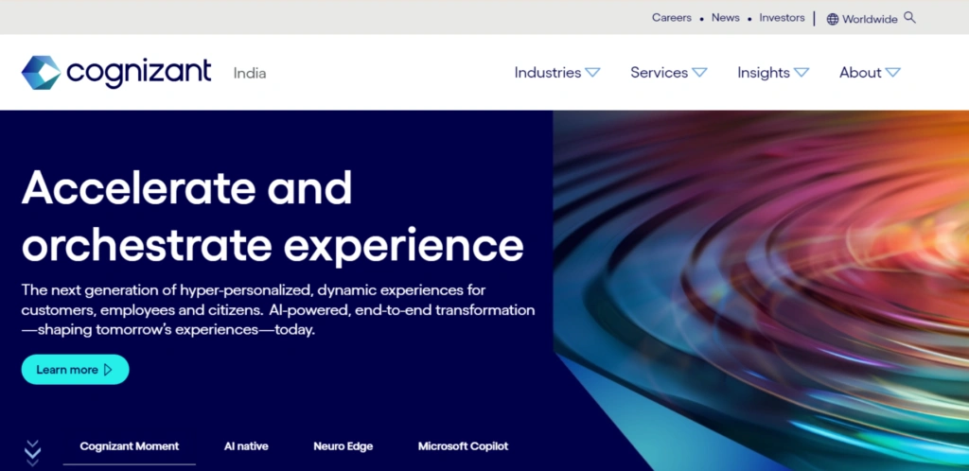The image size is (969, 471).
Task: Visit the Investors link
Action: [x=782, y=18]
